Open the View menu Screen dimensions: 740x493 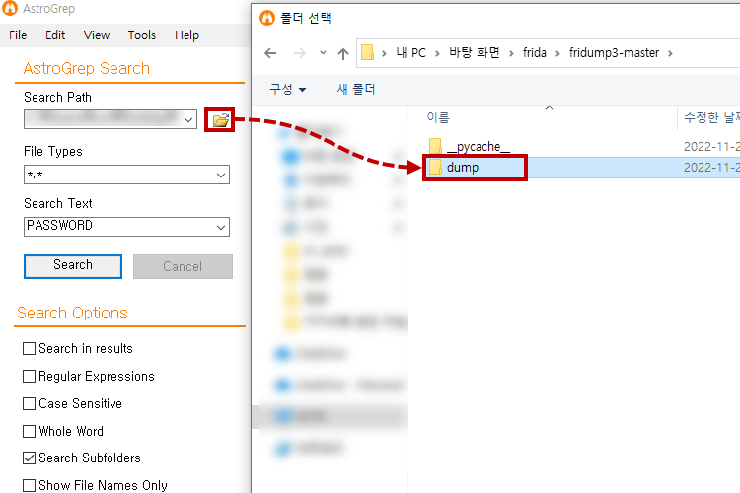coord(97,35)
